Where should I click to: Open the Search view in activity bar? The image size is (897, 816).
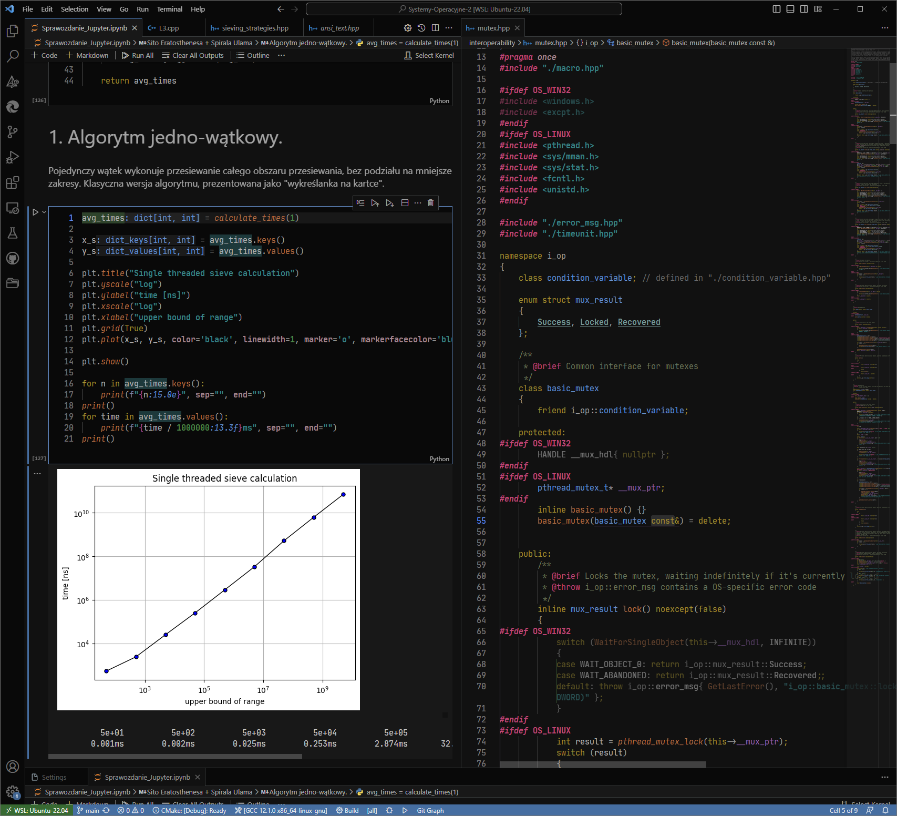point(13,56)
